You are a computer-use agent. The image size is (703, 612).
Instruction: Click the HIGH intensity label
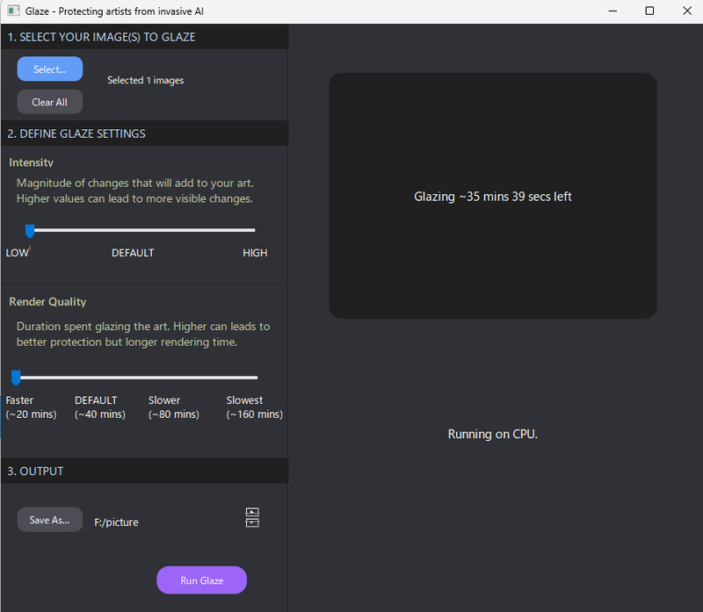[255, 253]
